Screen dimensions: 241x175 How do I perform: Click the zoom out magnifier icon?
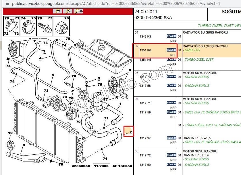(68, 11)
